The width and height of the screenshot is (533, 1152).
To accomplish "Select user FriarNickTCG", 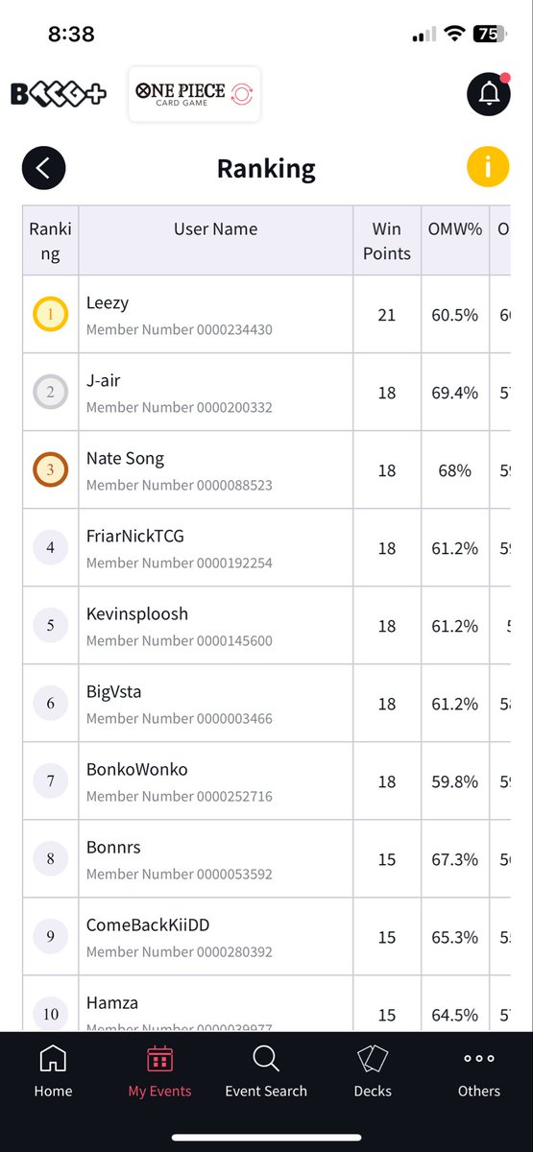I will point(135,537).
